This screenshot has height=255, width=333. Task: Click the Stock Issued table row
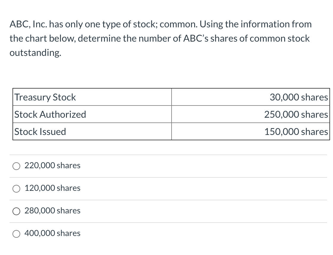(171, 132)
